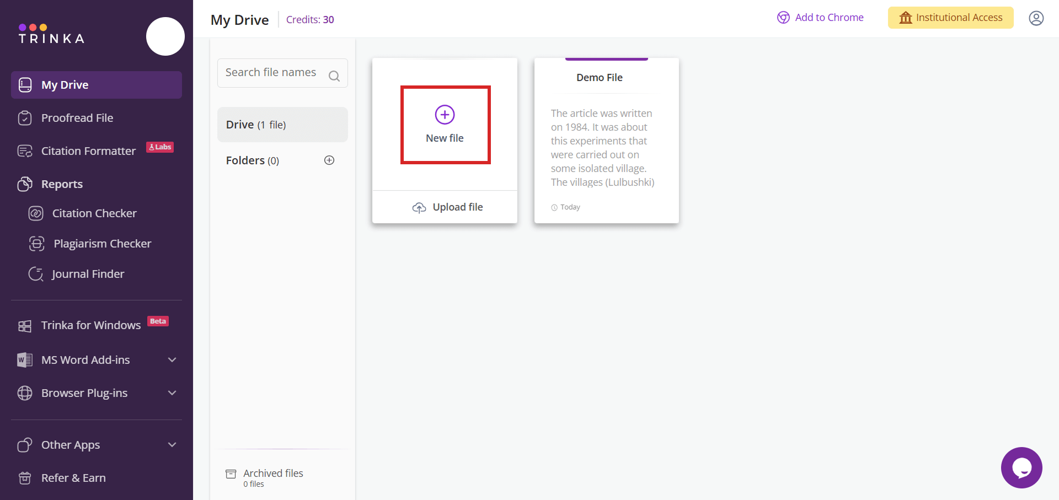Click the Proofread File clipboard icon
1059x500 pixels.
[25, 118]
